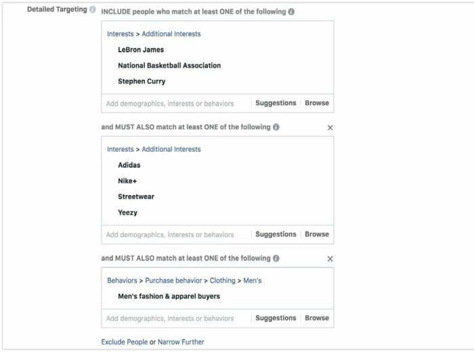The height and width of the screenshot is (352, 474).
Task: Remove the Adidas interests narrowing group
Action: click(x=330, y=128)
